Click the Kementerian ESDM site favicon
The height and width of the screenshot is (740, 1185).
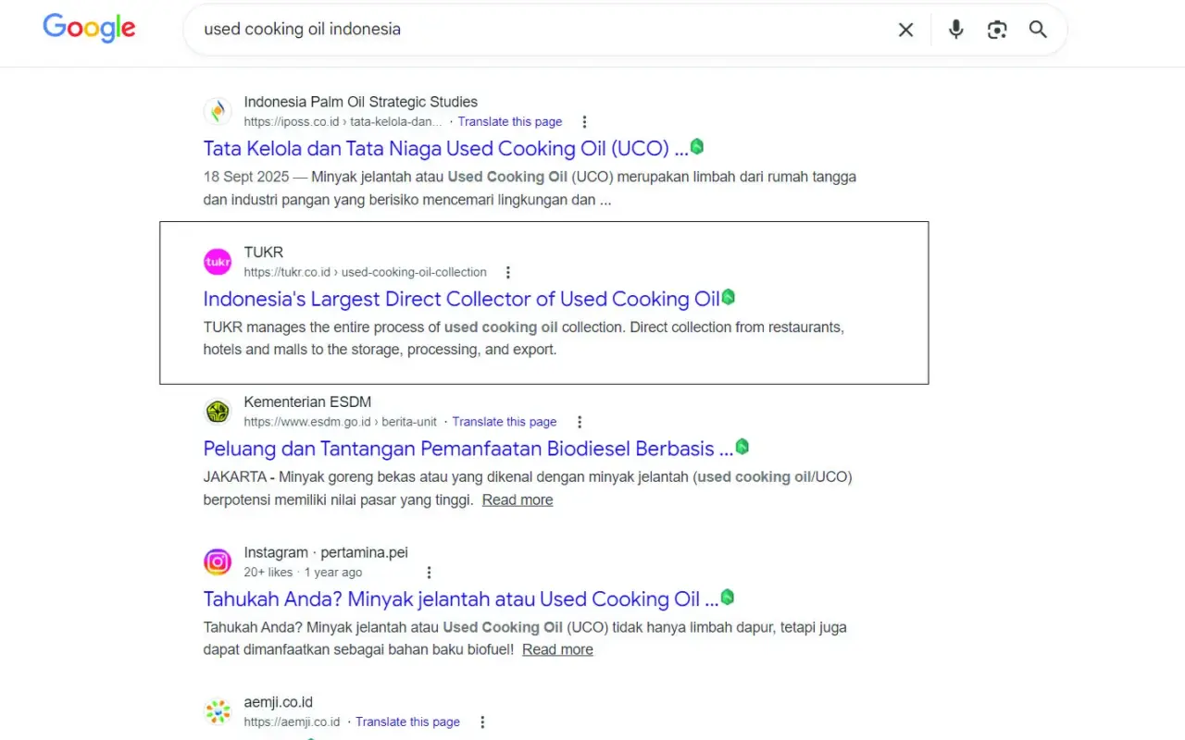point(218,412)
